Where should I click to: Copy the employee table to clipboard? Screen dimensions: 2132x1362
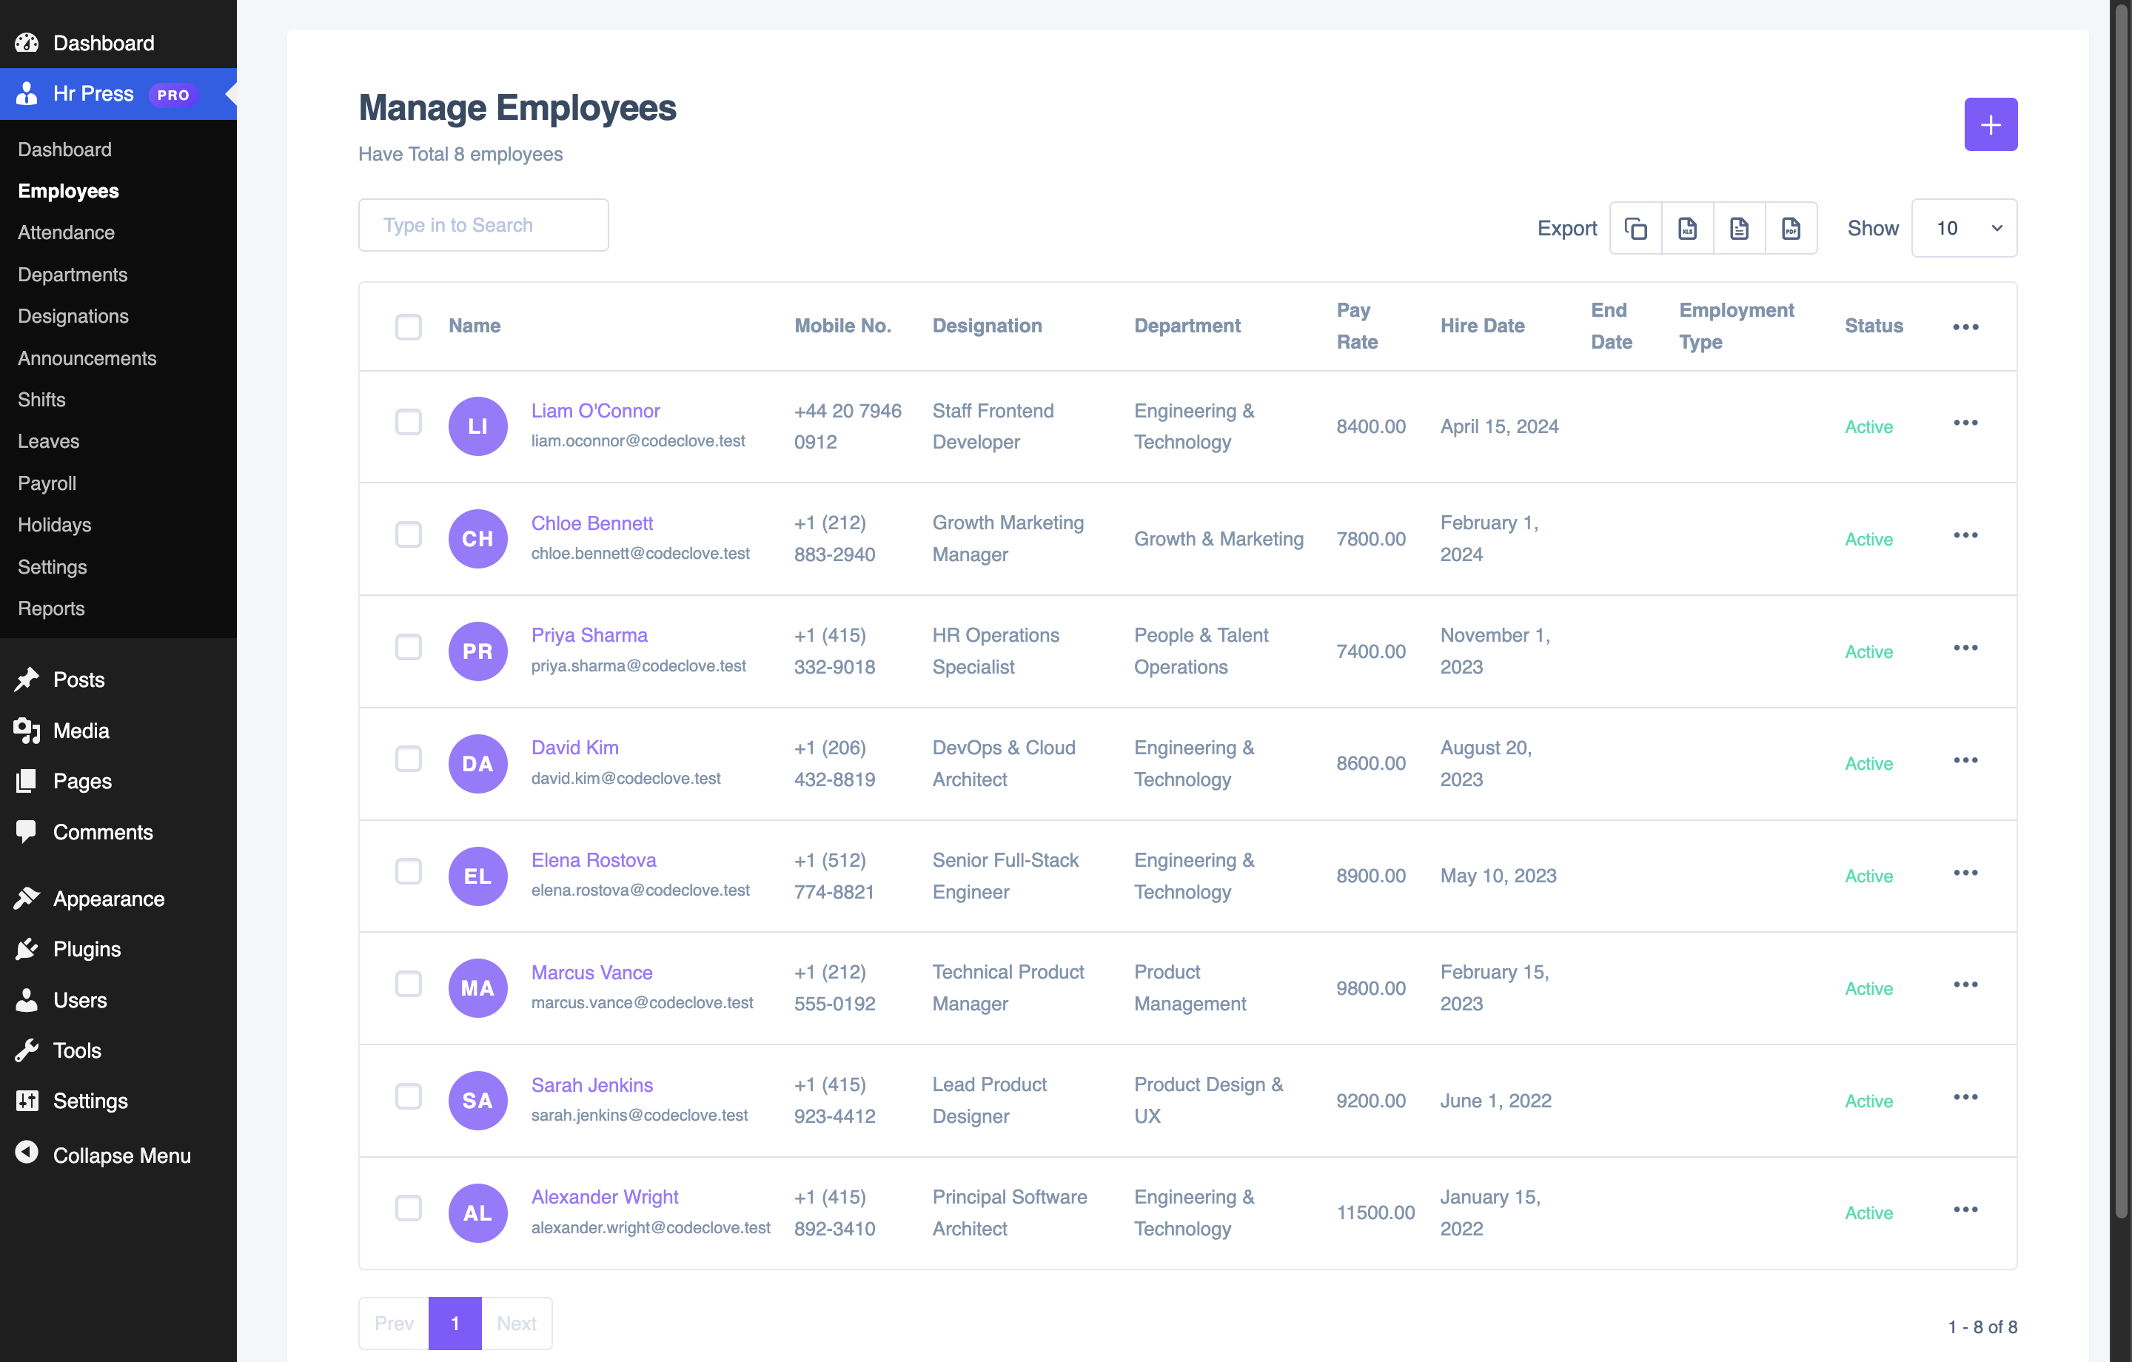pos(1635,229)
